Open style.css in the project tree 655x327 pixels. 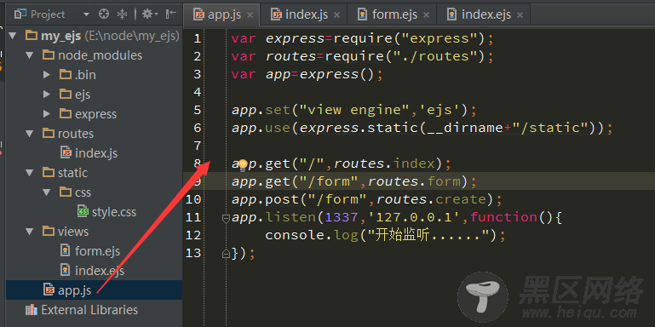(114, 212)
